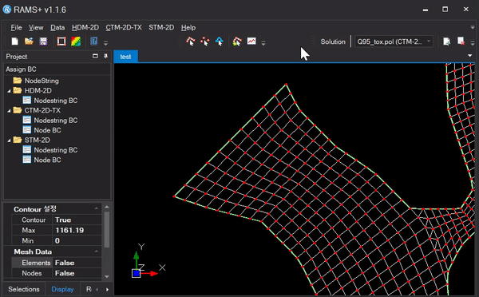Click the New file toolbar icon
This screenshot has height=297, width=479.
pos(14,42)
